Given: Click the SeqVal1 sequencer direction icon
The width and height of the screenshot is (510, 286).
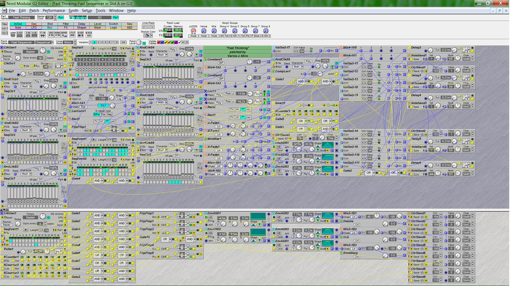Looking at the screenshot, I should [x=94, y=48].
